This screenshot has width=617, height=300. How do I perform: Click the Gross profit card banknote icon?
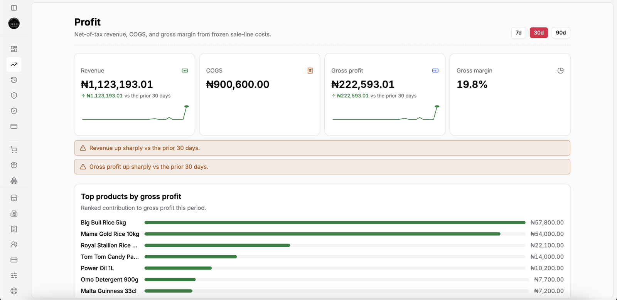pyautogui.click(x=435, y=70)
